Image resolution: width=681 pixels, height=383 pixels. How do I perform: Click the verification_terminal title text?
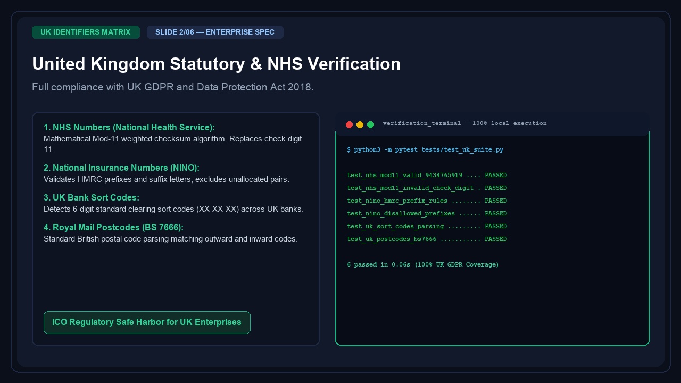click(464, 123)
